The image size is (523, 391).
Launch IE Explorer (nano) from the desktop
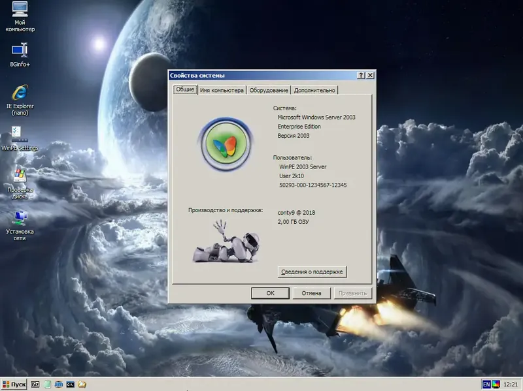(x=20, y=100)
